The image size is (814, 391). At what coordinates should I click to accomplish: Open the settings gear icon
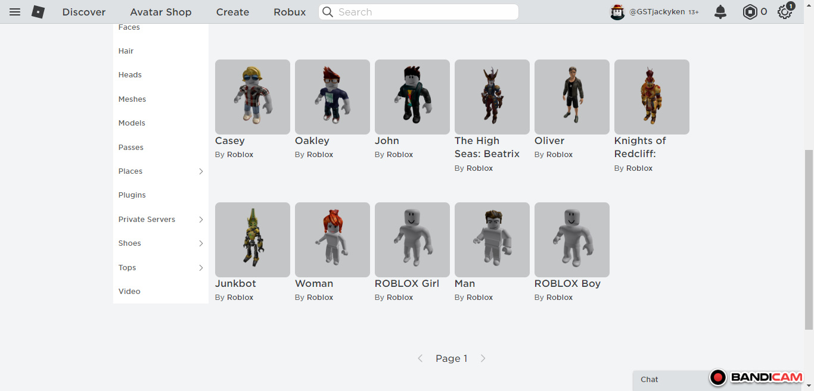pyautogui.click(x=785, y=12)
